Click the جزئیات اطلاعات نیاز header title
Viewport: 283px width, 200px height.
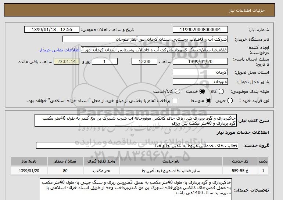coord(247,10)
